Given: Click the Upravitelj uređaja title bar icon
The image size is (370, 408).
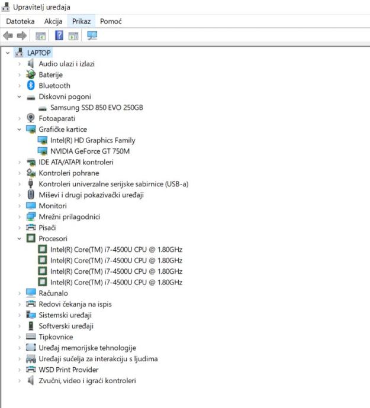Looking at the screenshot, I should (5, 7).
